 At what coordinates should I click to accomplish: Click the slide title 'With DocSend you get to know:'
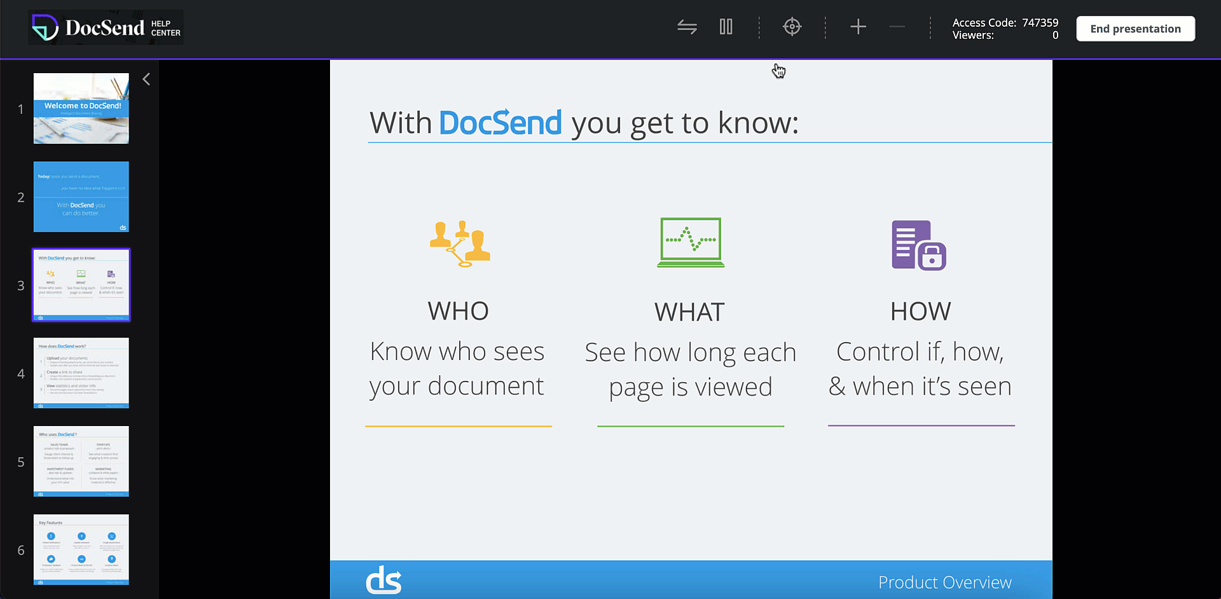pyautogui.click(x=584, y=123)
